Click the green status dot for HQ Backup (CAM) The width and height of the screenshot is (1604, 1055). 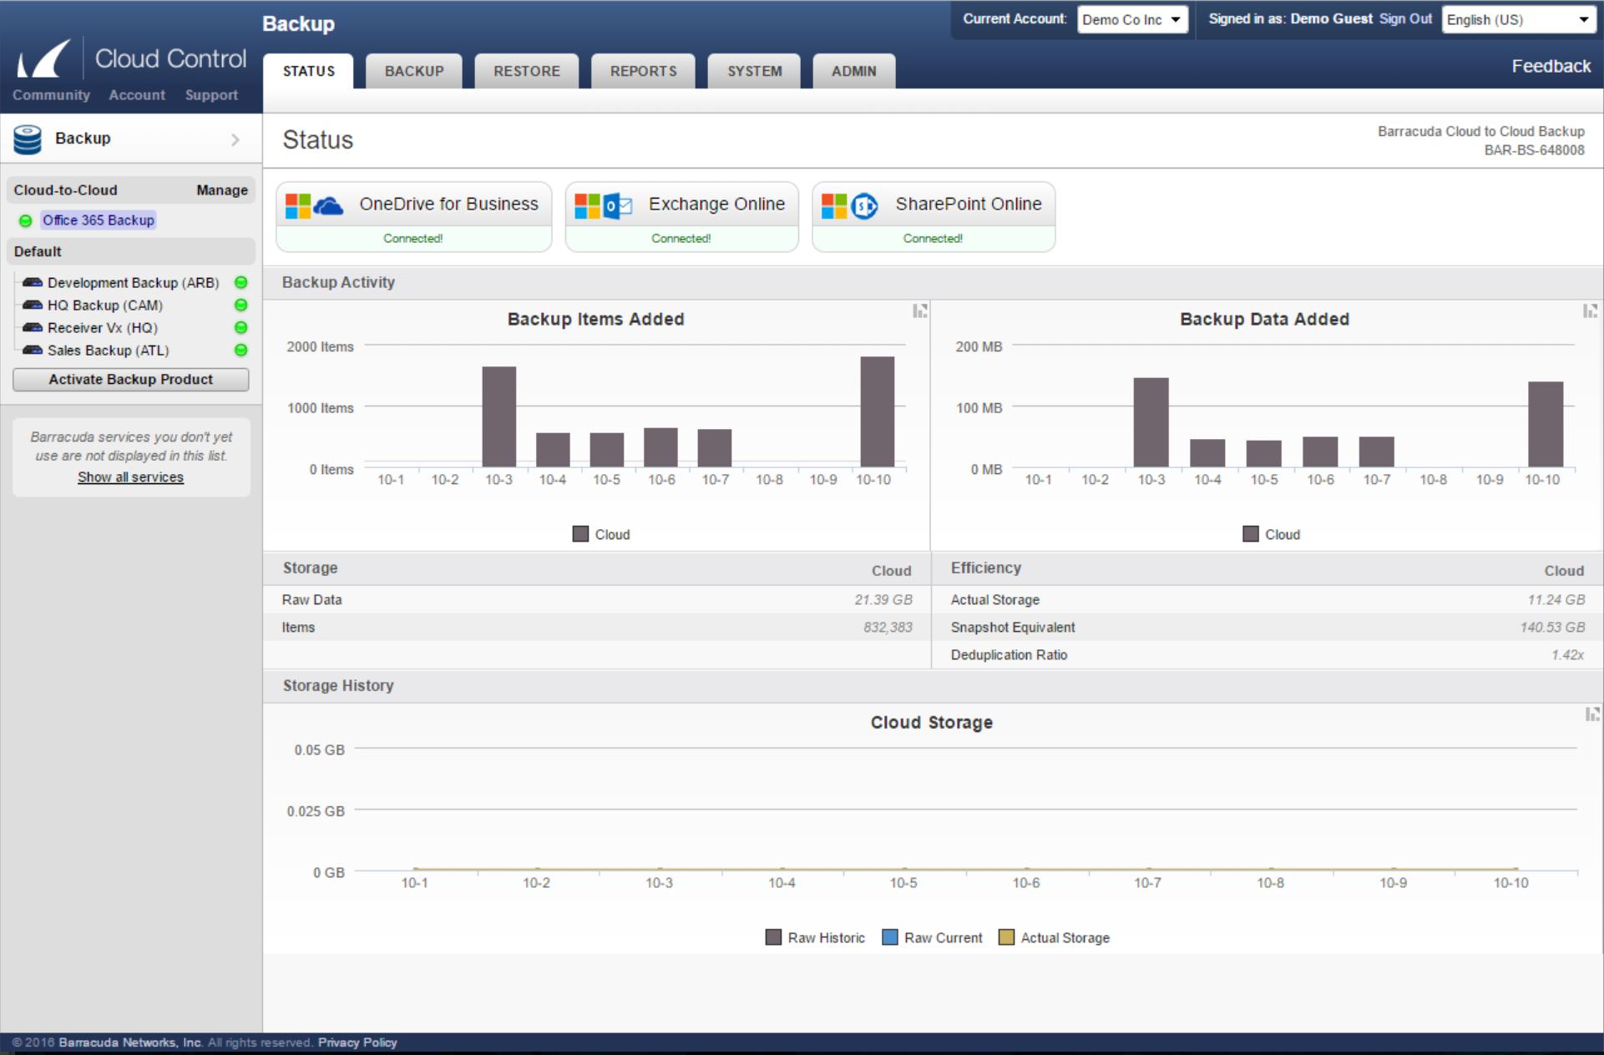pos(240,305)
